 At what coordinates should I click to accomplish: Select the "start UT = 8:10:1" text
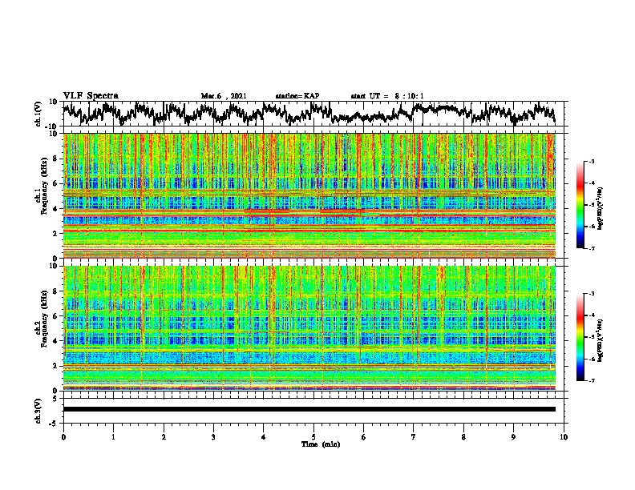click(x=387, y=96)
